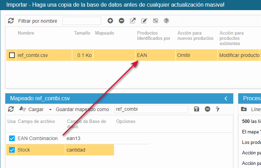Screen dimensions: 261x168
Task: Uncheck the Stock field checkbox
Action: [x=12, y=150]
